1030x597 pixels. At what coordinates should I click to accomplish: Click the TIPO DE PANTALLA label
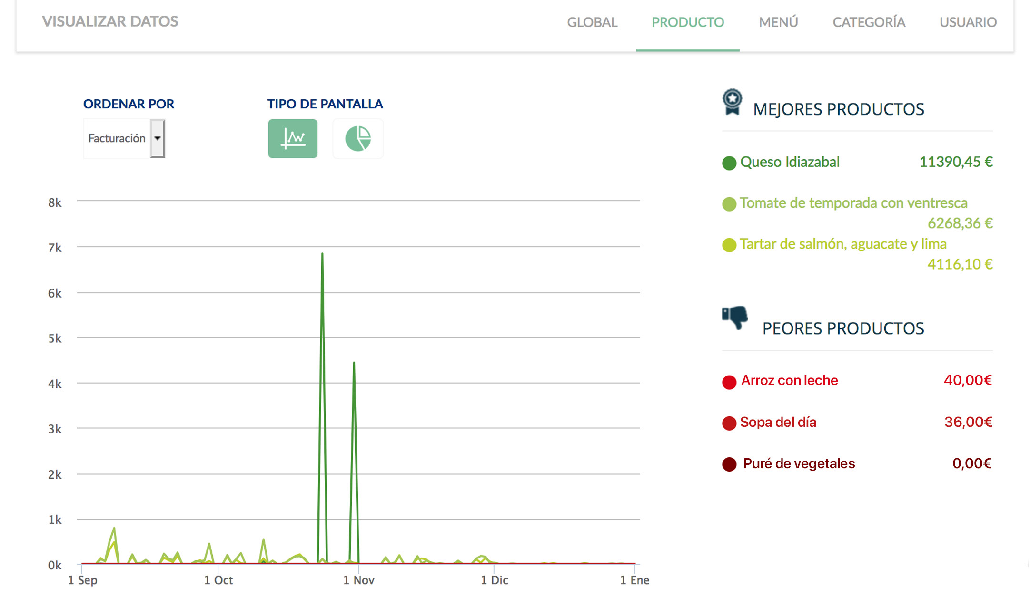click(325, 104)
